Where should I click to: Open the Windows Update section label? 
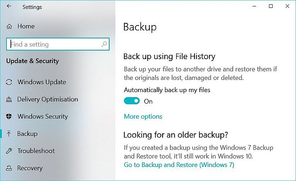pos(42,82)
